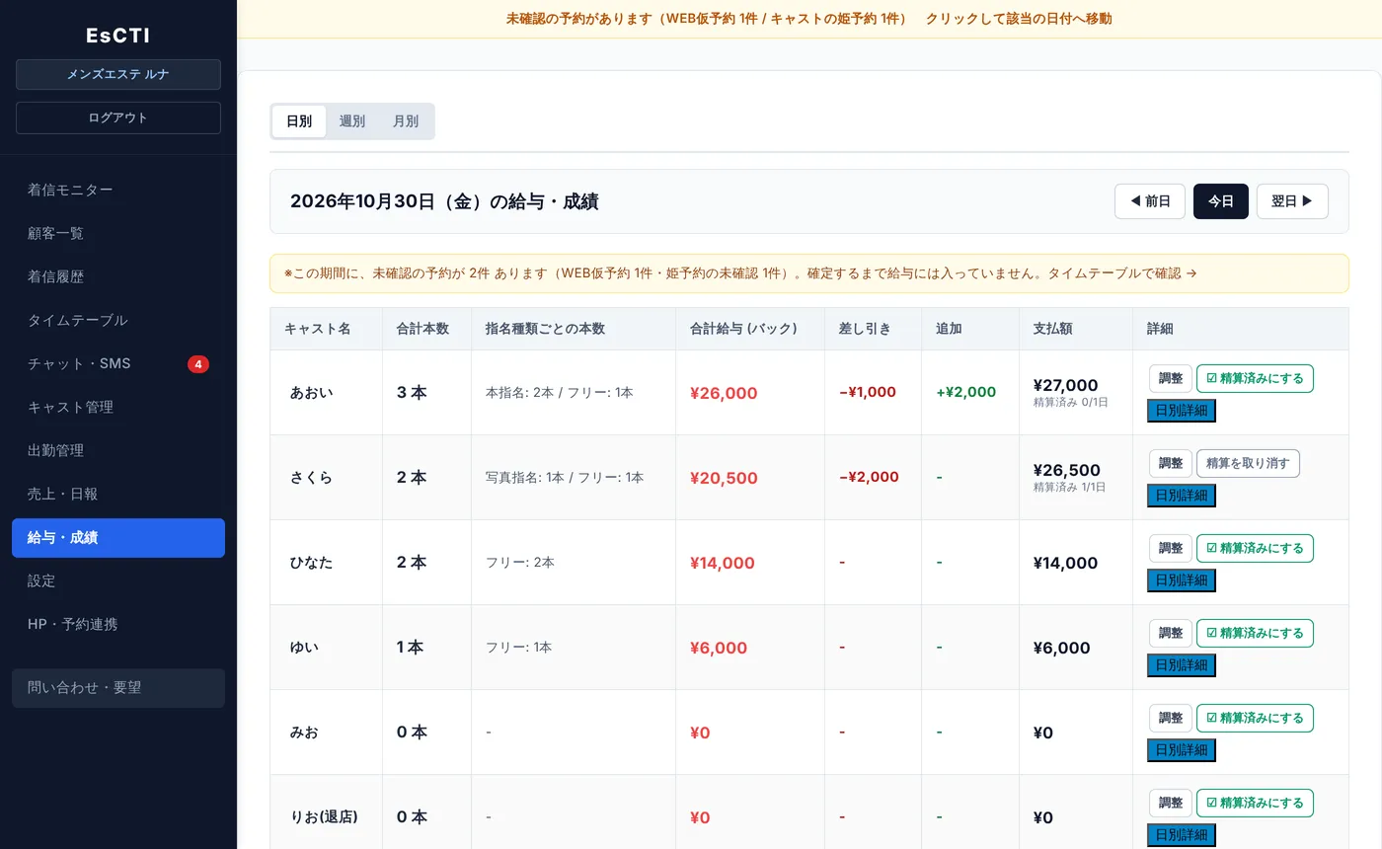Click the EsCTI logo
The width and height of the screenshot is (1382, 849).
[118, 36]
